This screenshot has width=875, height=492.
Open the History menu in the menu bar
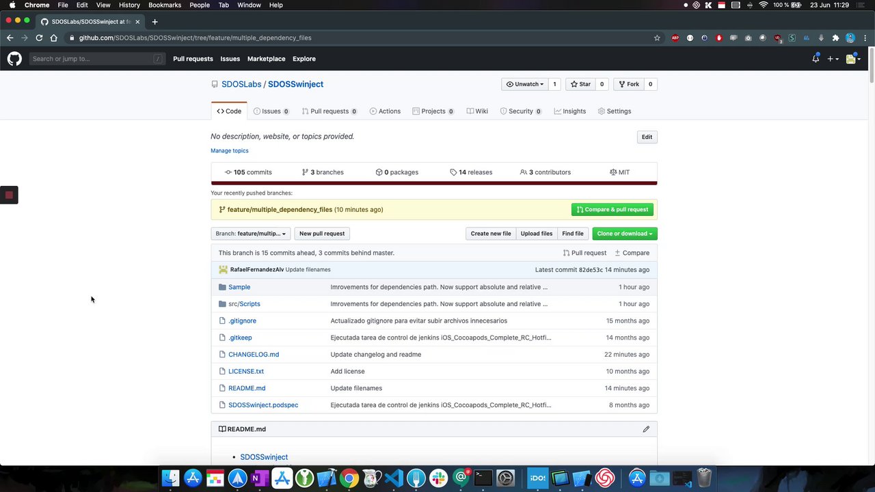(129, 5)
